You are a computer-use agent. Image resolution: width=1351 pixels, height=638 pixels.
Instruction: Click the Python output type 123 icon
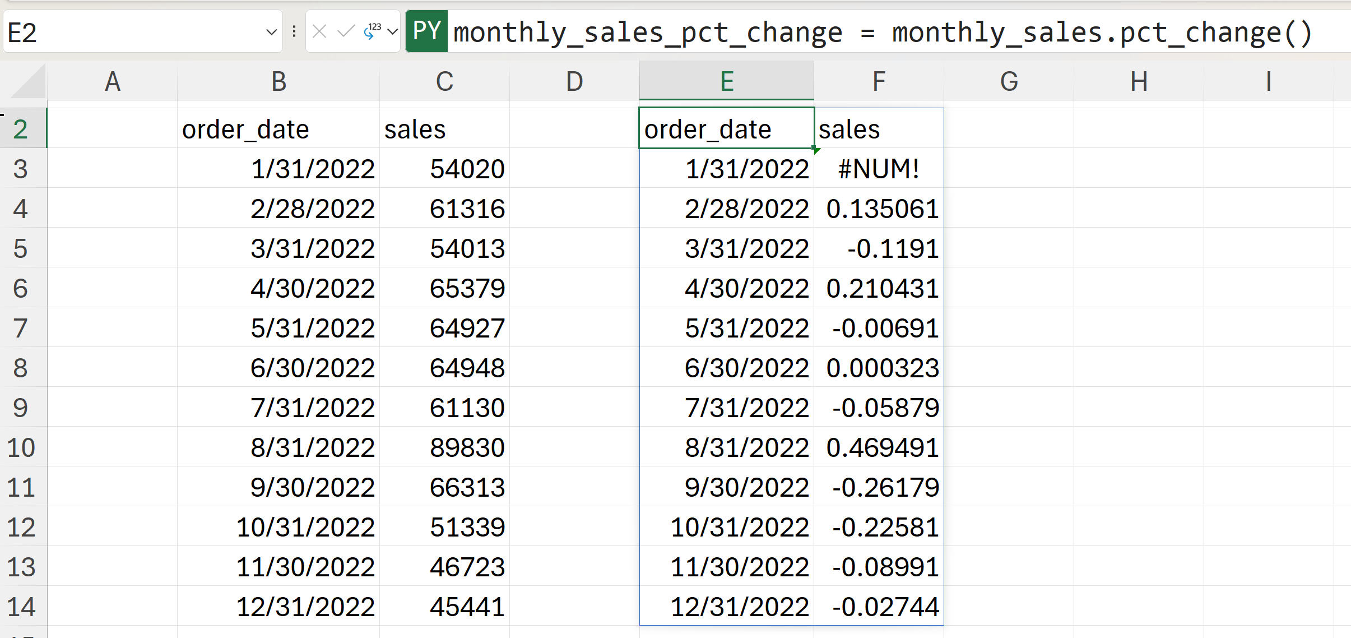point(372,31)
